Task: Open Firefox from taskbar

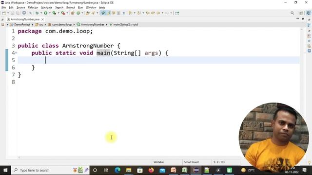Action: tap(151, 170)
